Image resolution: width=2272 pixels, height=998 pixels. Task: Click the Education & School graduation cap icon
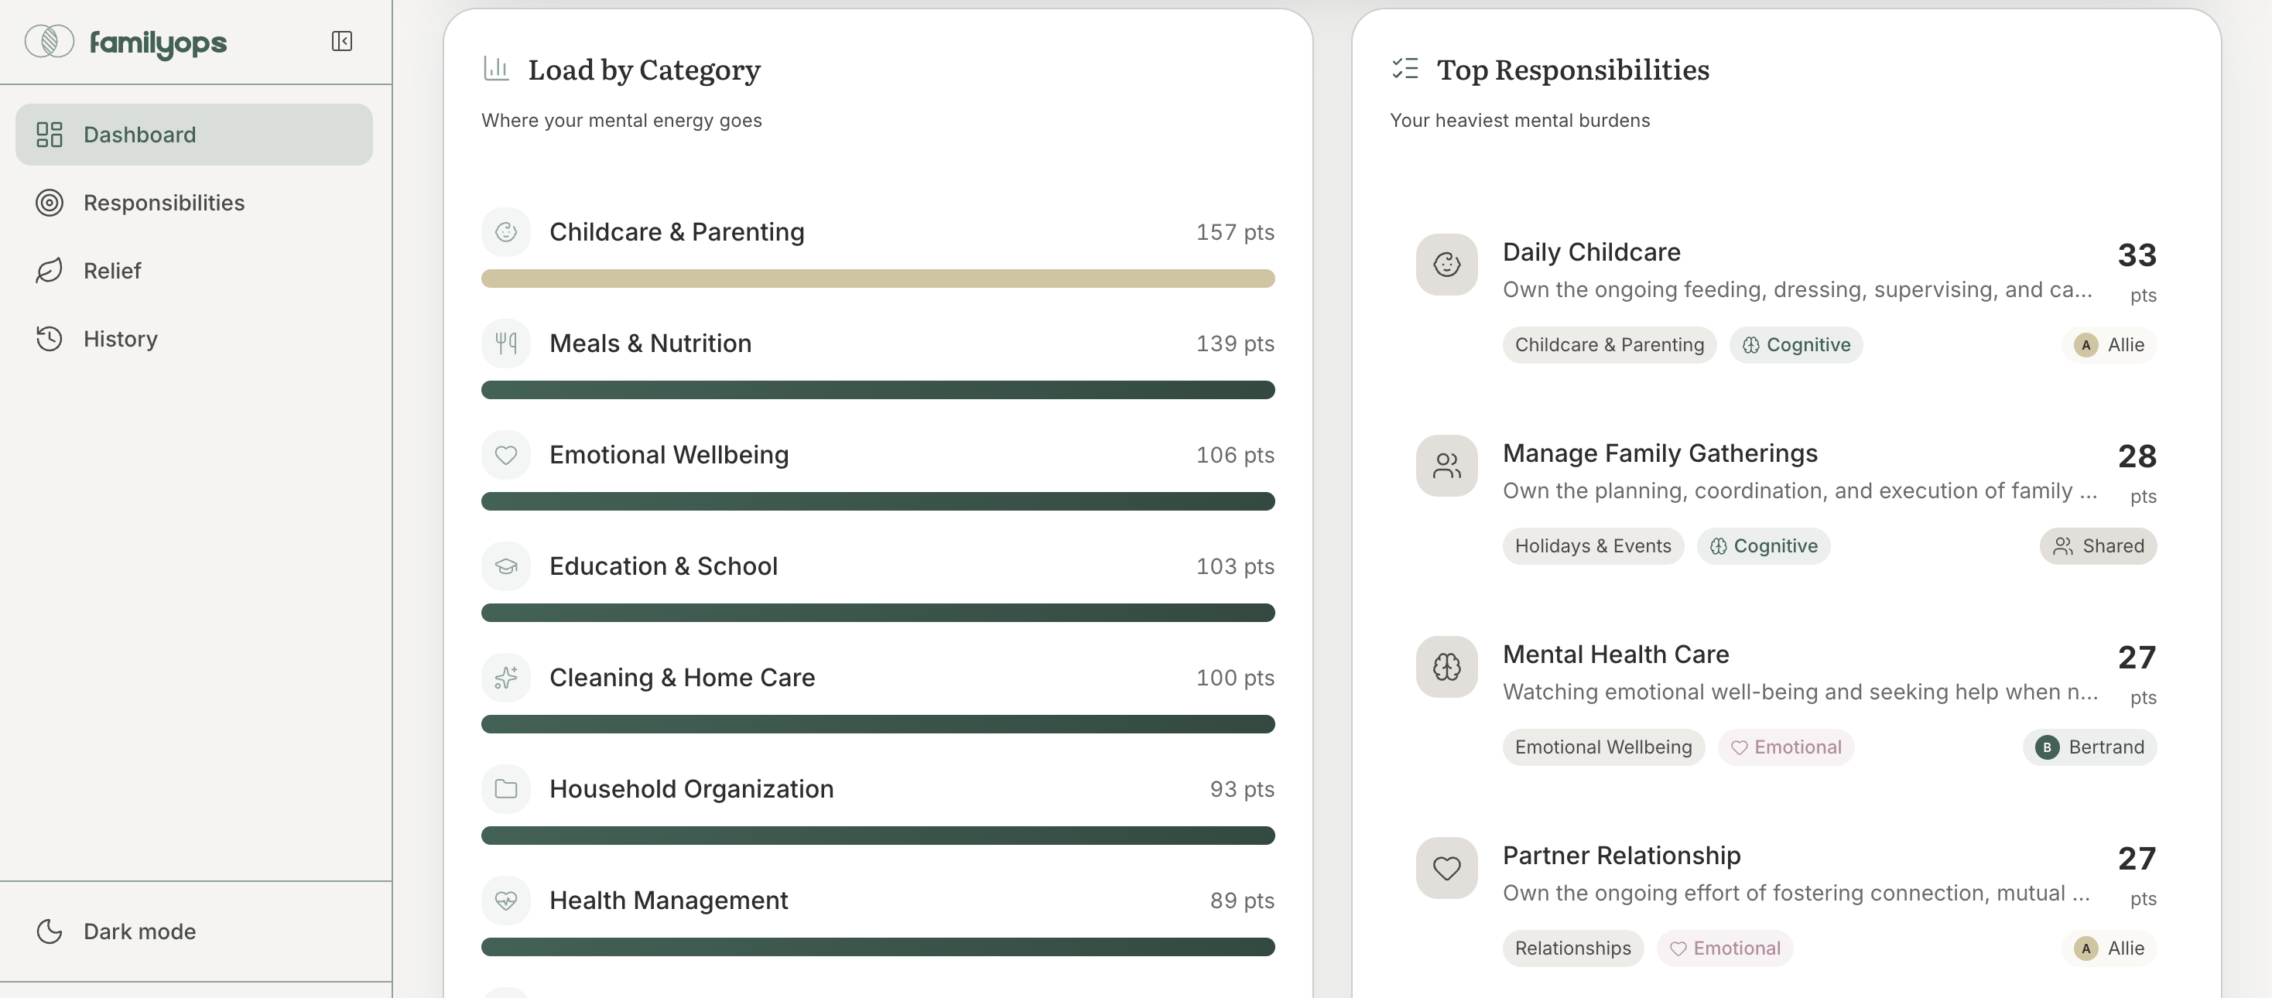click(505, 566)
